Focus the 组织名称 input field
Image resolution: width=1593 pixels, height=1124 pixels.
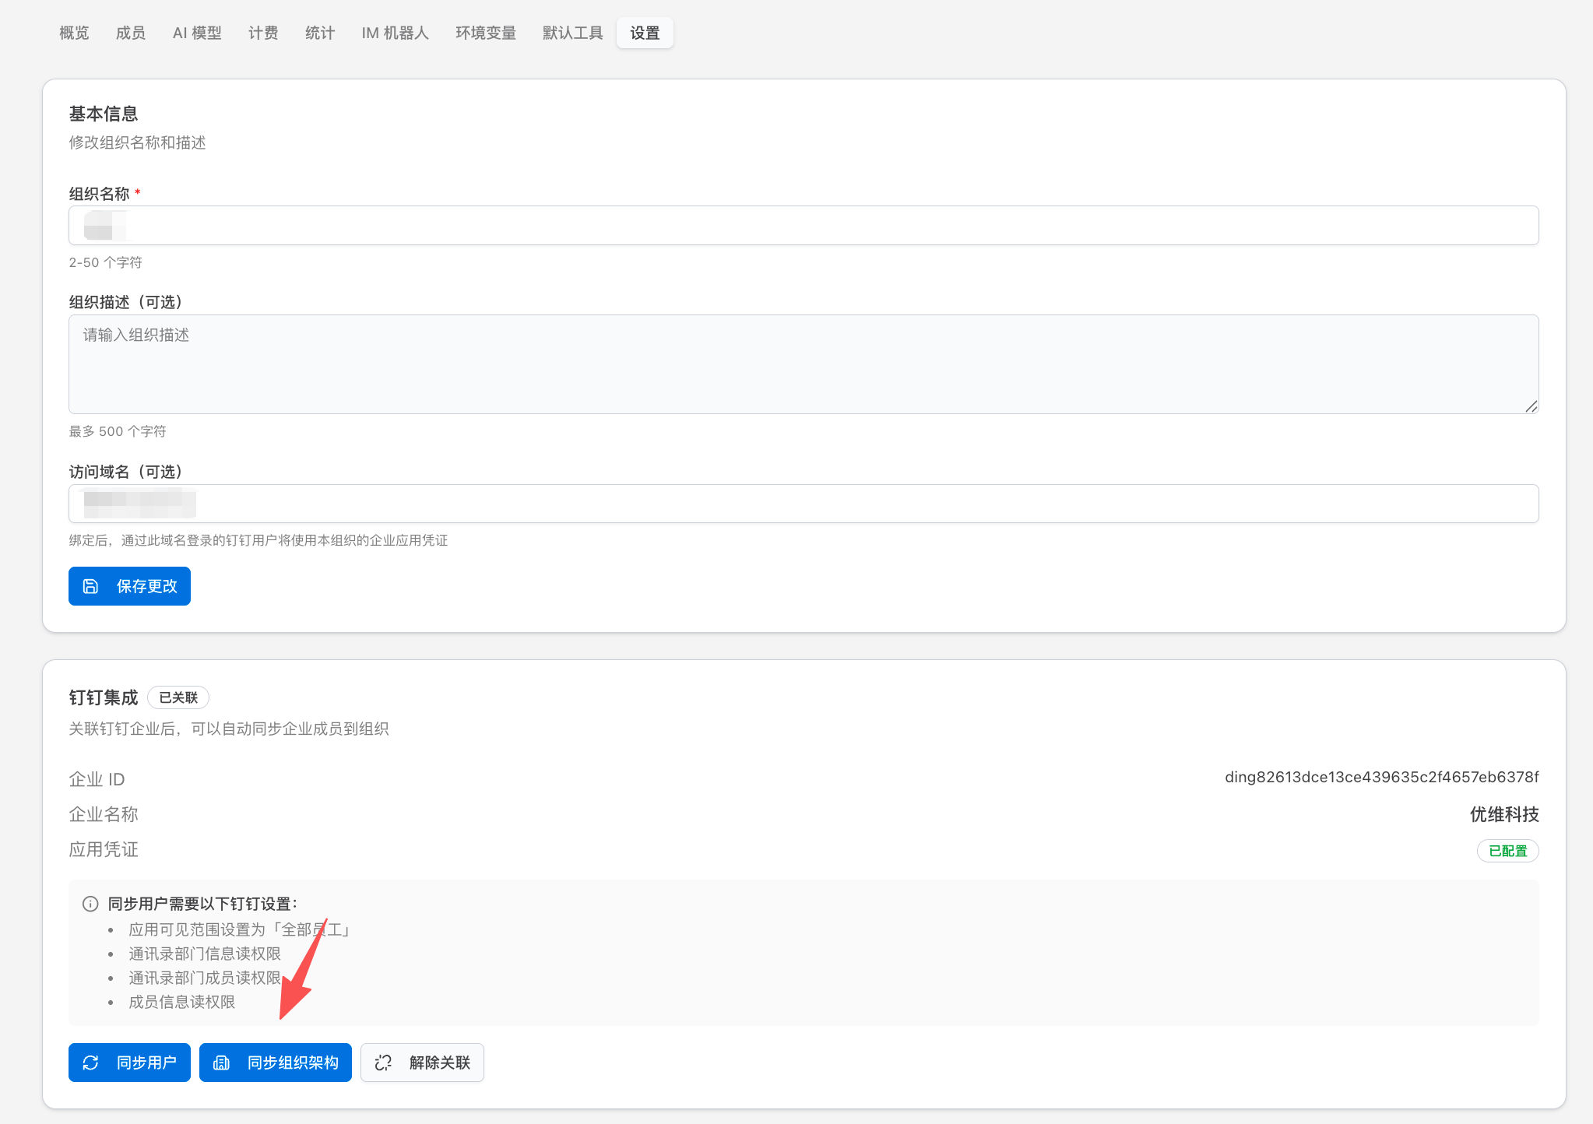coord(804,226)
